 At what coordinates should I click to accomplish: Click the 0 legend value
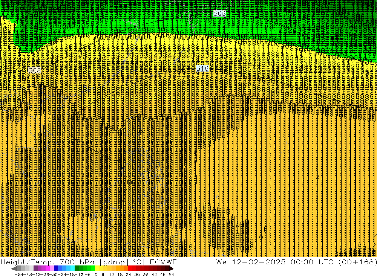pos(96,274)
